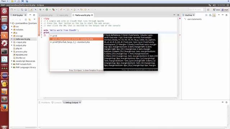Click the network indicator in top panel
The image size is (230, 129).
click(x=210, y=5)
